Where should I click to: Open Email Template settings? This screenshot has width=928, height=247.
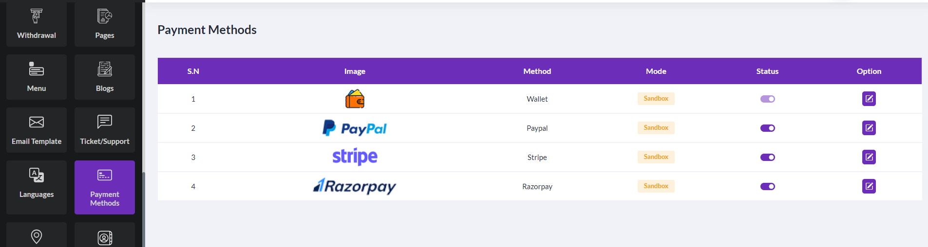[x=37, y=130]
